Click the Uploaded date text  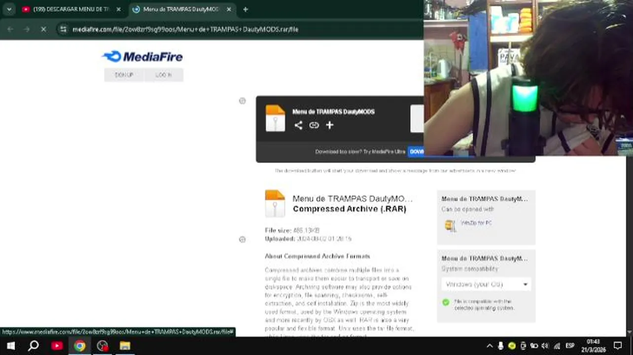tap(324, 239)
